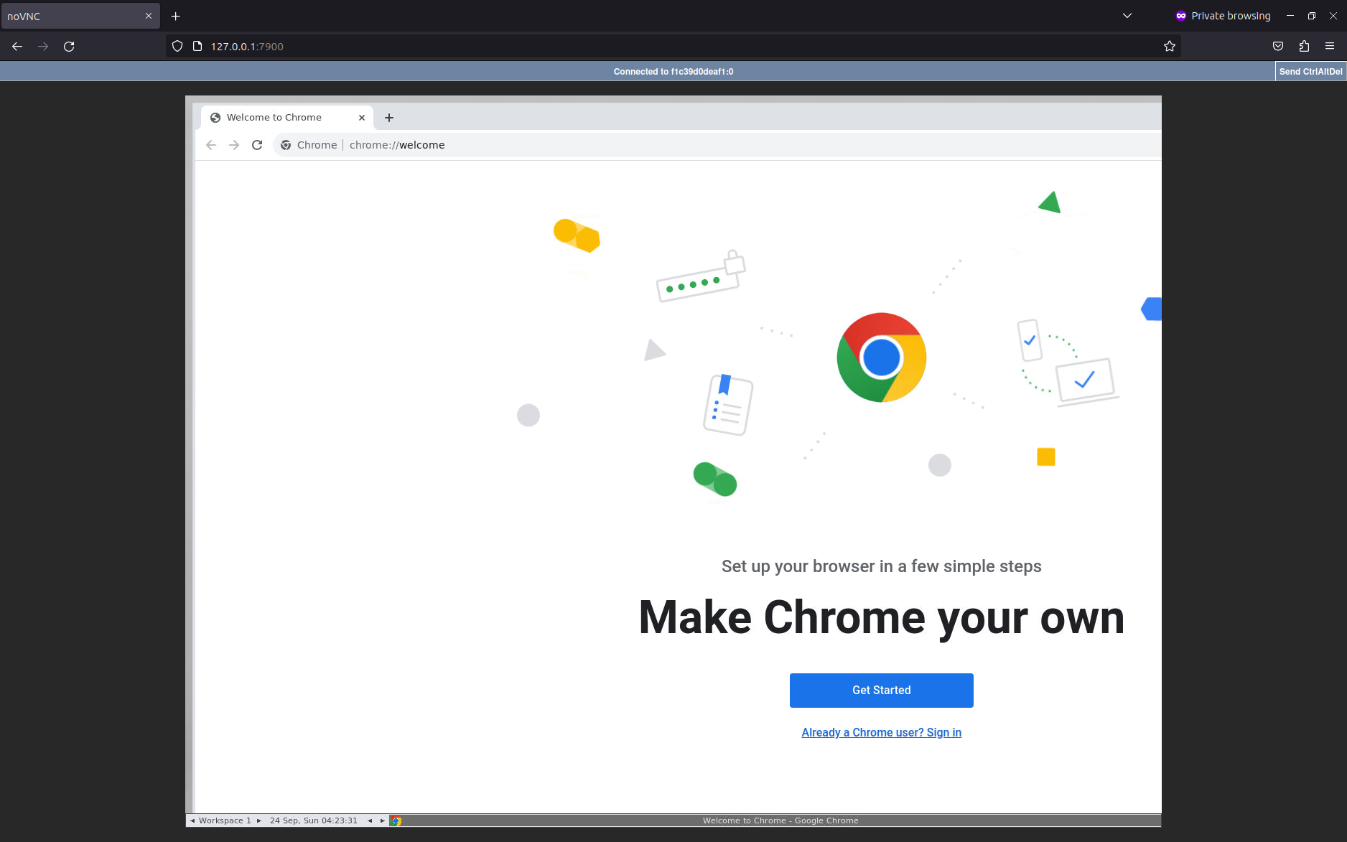Select the Welcome to Chrome tab
This screenshot has height=842, width=1347.
click(280, 118)
